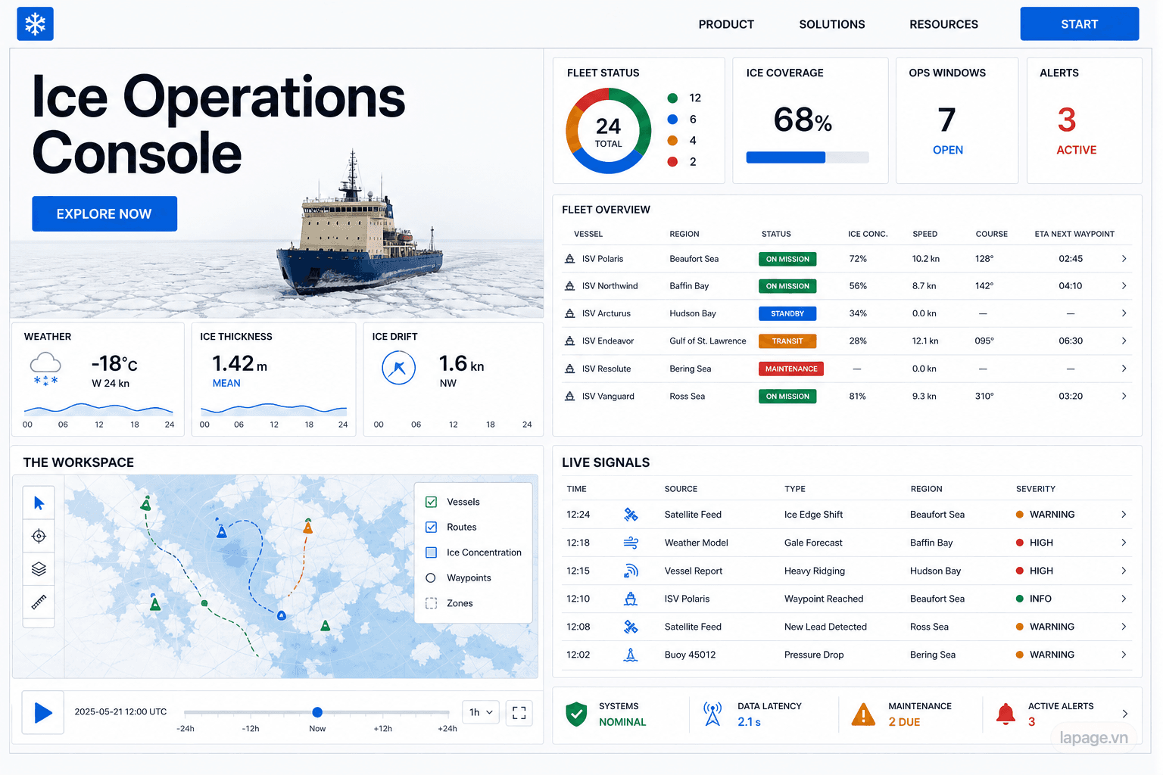Screen dimensions: 1163x775
Task: Click the timeline slider handle at Now
Action: click(x=317, y=712)
